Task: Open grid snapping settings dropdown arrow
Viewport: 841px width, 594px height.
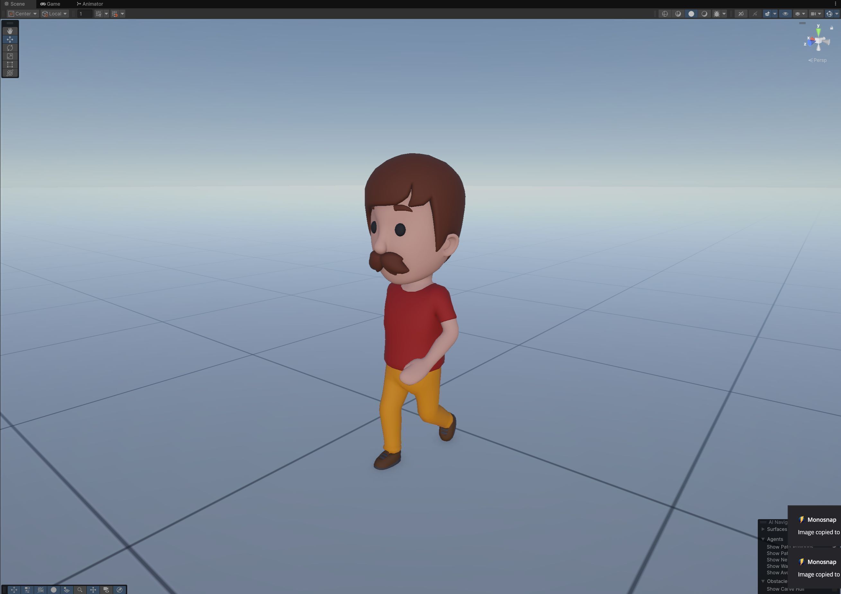Action: coord(122,14)
